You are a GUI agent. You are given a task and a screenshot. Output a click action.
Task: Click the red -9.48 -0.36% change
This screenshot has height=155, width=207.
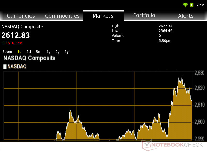[x=12, y=43]
